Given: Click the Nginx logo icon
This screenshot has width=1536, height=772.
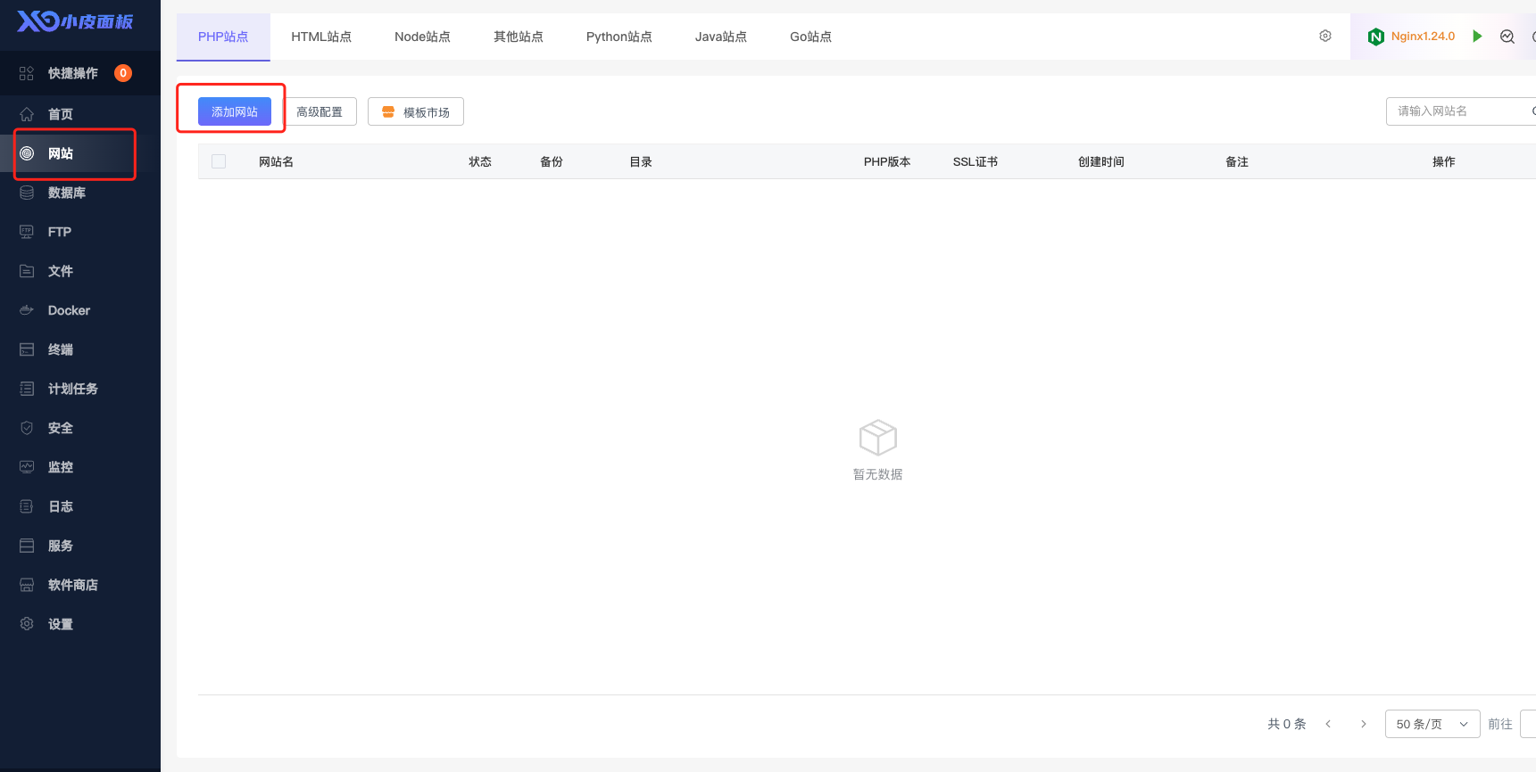Looking at the screenshot, I should point(1375,37).
